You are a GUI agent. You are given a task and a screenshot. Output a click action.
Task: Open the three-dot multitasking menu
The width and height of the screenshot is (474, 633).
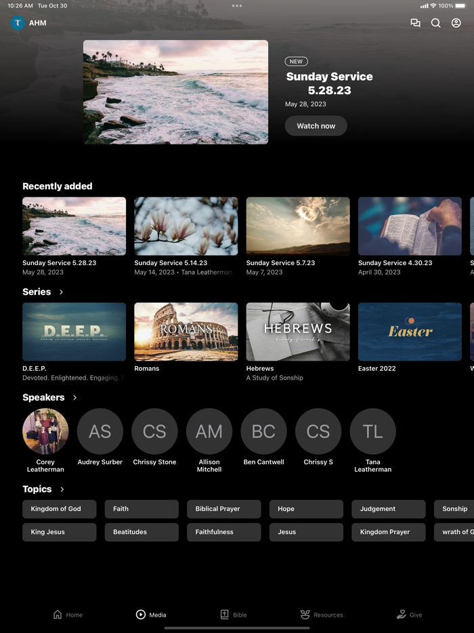pyautogui.click(x=237, y=5)
